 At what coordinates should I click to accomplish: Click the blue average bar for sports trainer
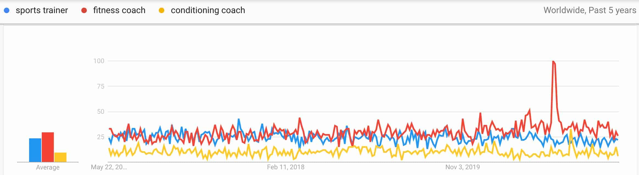click(x=35, y=150)
